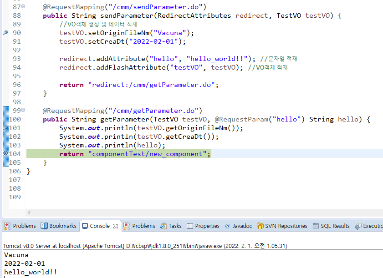Screen dimensions: 383x278
Task: Open the first Problems tab
Action: [20, 226]
